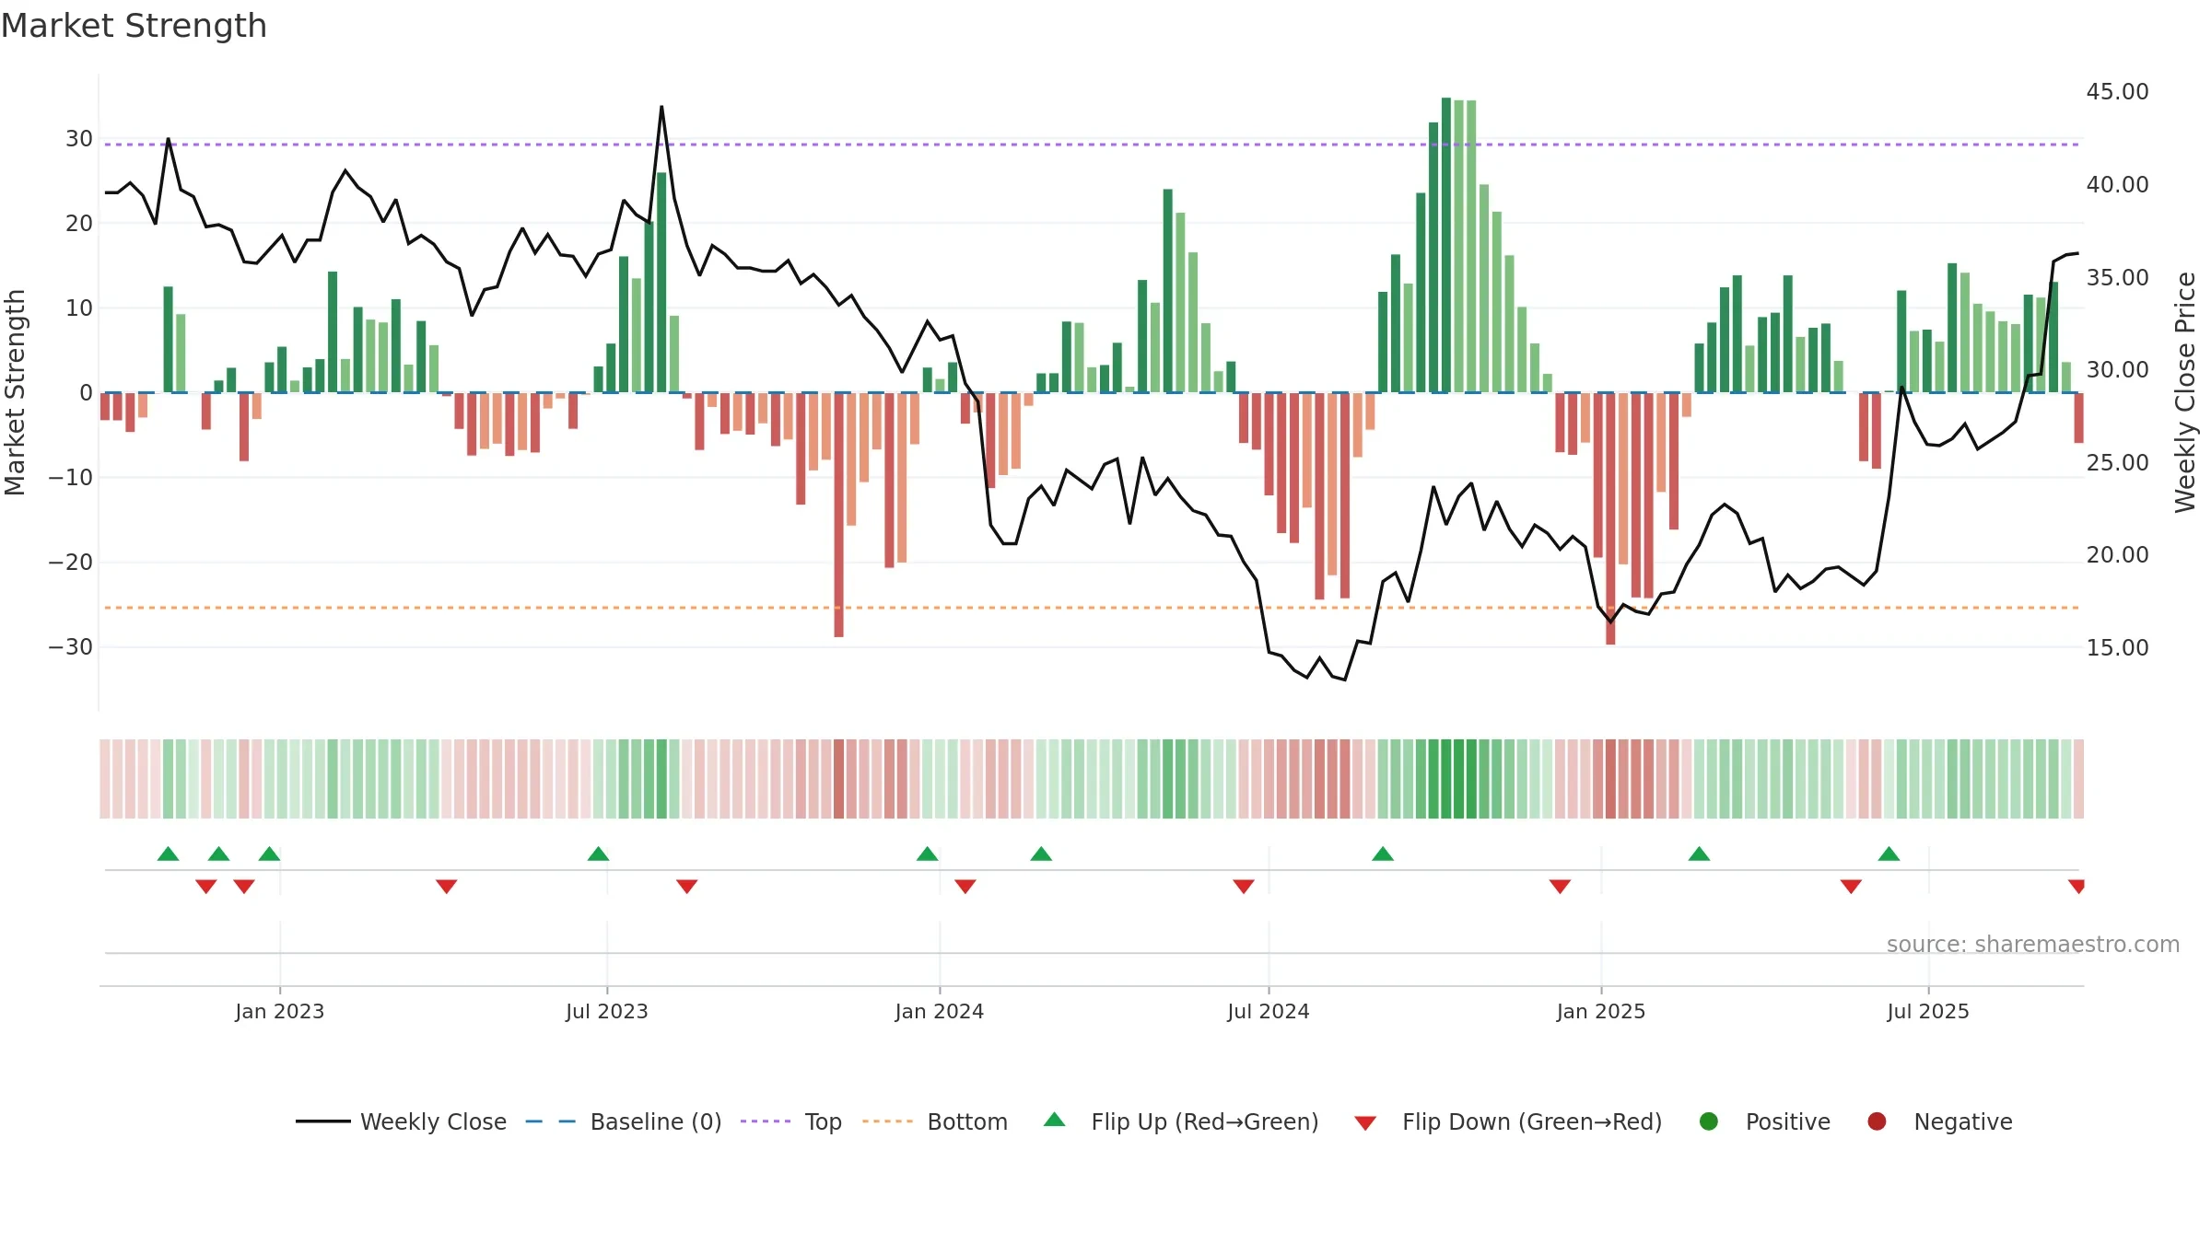
Task: Click the Flip Down triangle in April 2023
Action: coord(447,887)
